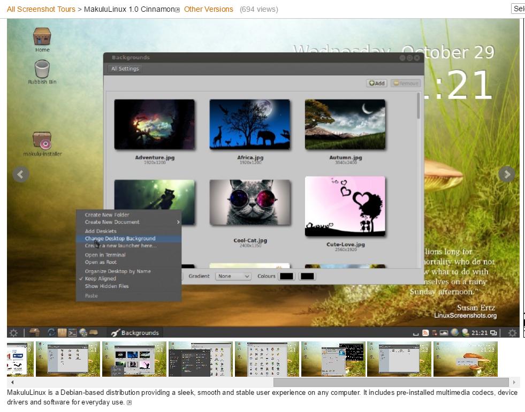Open first thumbnail in screenshot strip
The height and width of the screenshot is (412, 525).
(x=20, y=359)
